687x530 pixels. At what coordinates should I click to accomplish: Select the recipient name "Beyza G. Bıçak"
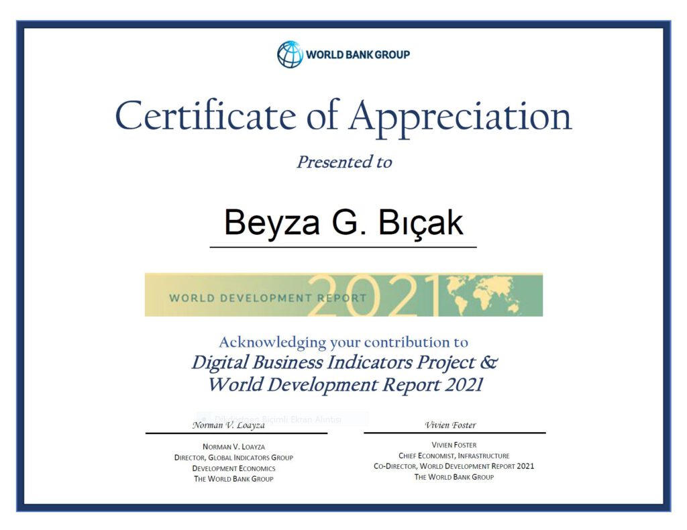point(343,223)
